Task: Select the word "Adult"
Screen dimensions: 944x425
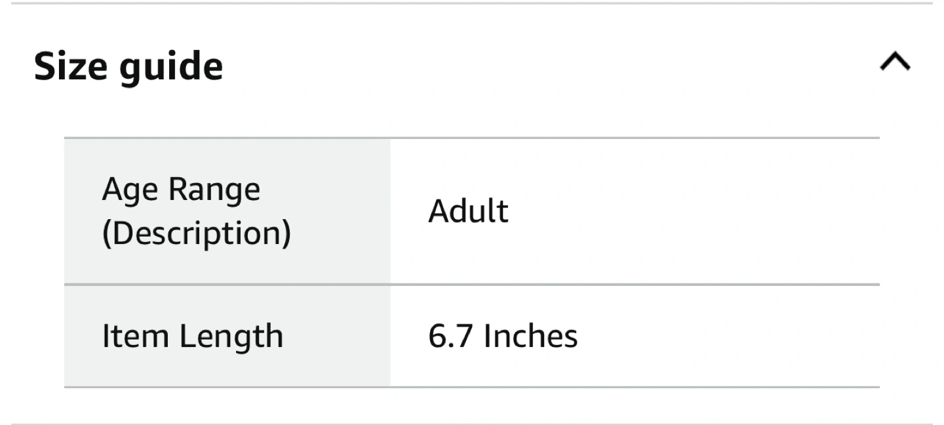Action: click(468, 211)
